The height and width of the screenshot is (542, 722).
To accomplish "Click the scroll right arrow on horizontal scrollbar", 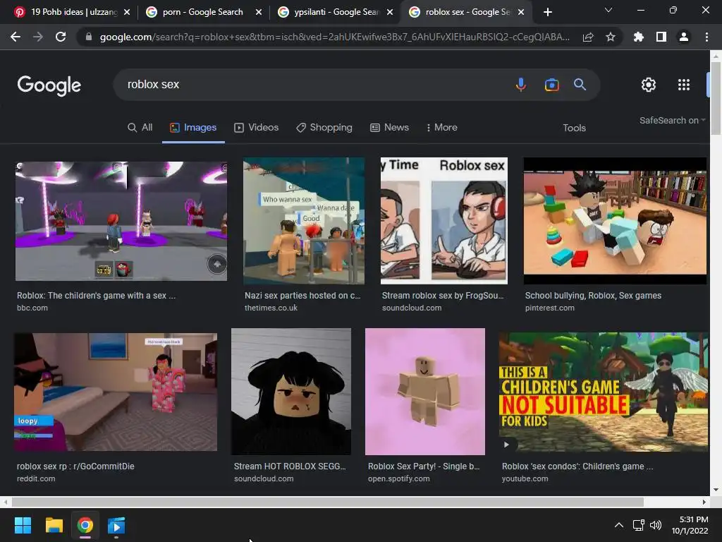I will pyautogui.click(x=704, y=502).
